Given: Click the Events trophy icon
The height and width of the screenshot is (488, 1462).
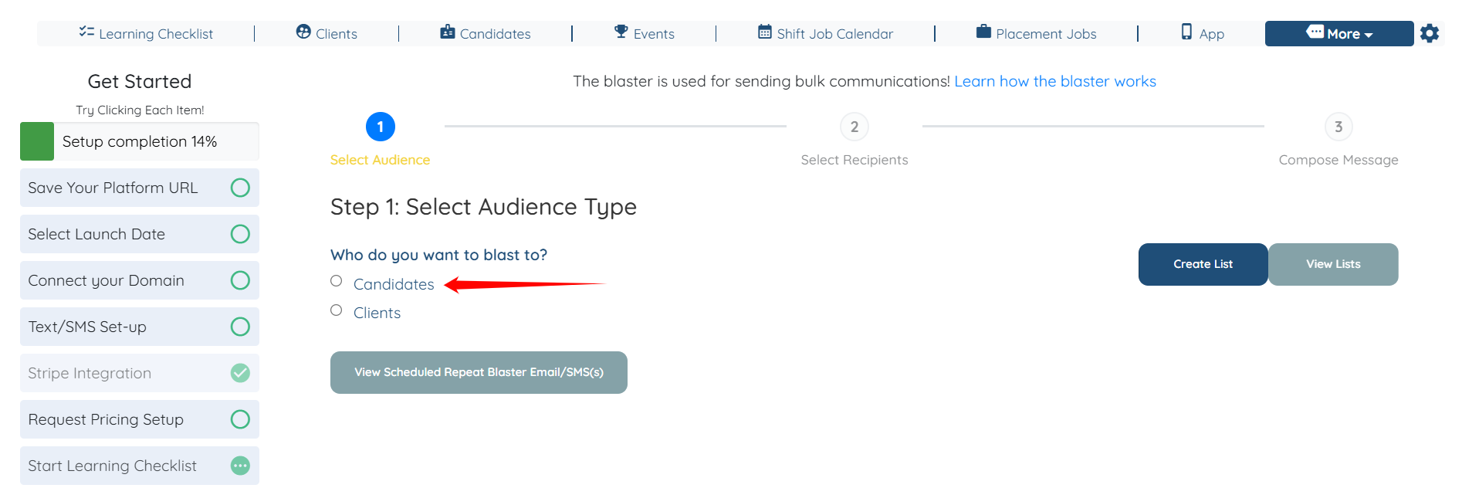Looking at the screenshot, I should (x=621, y=32).
